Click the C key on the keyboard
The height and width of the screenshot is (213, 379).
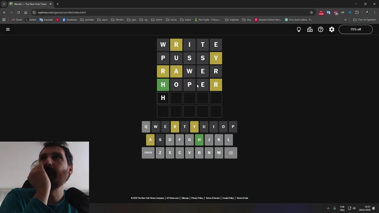click(x=180, y=153)
